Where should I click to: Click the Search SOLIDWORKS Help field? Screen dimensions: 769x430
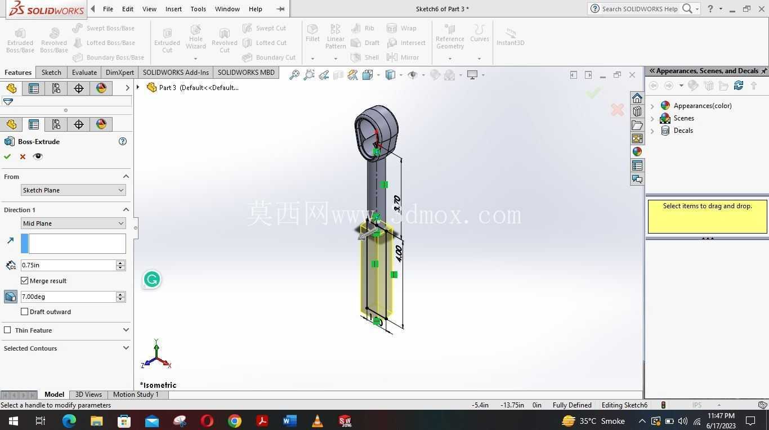[640, 9]
